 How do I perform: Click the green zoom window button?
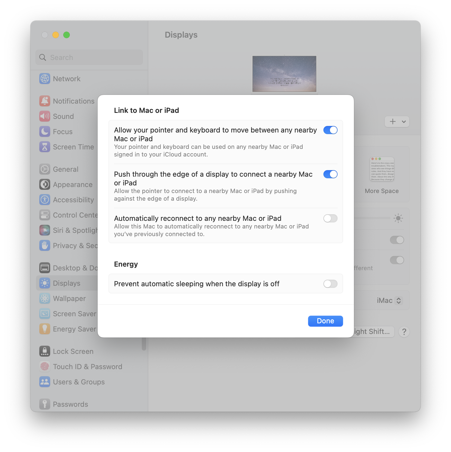click(x=67, y=35)
